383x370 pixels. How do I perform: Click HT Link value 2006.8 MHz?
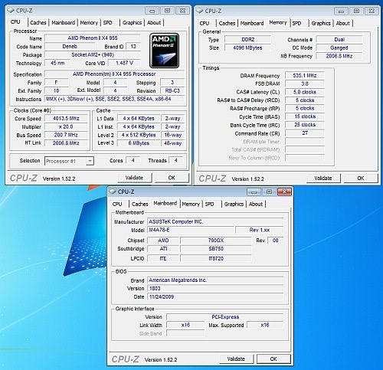(66, 143)
